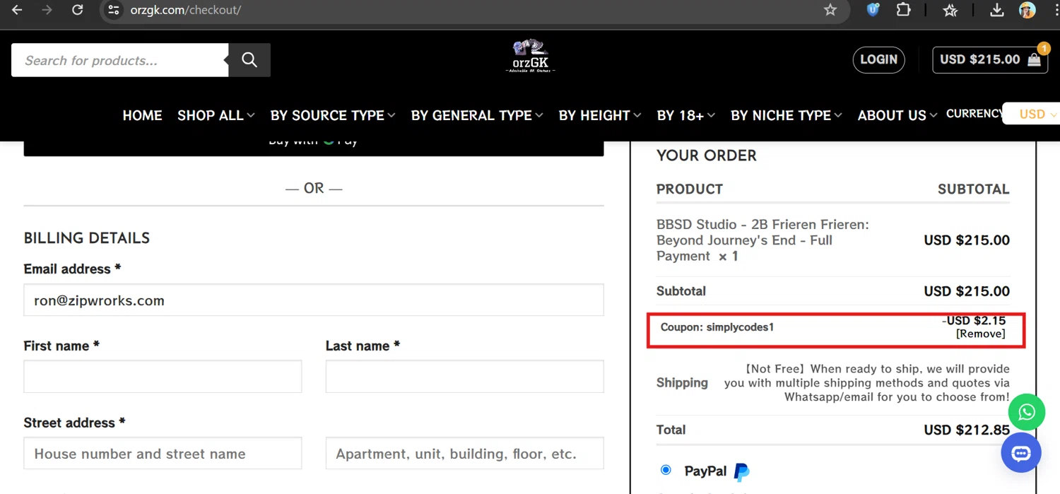
Task: Click the YOUR ORDER heading
Action: [x=707, y=155]
